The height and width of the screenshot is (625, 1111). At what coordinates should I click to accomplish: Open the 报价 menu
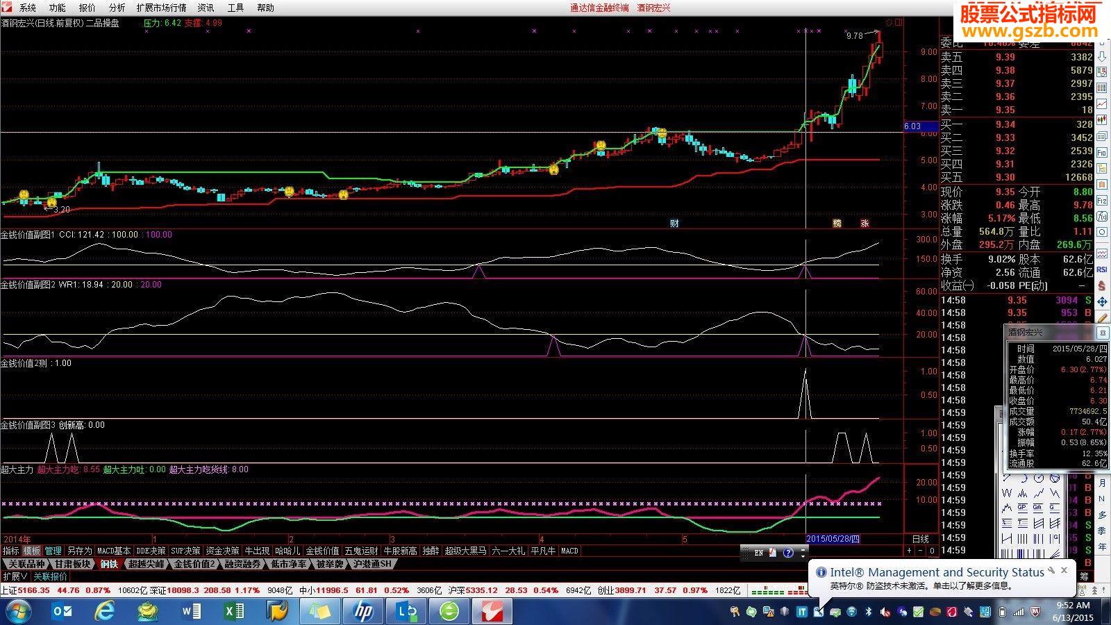click(x=87, y=8)
